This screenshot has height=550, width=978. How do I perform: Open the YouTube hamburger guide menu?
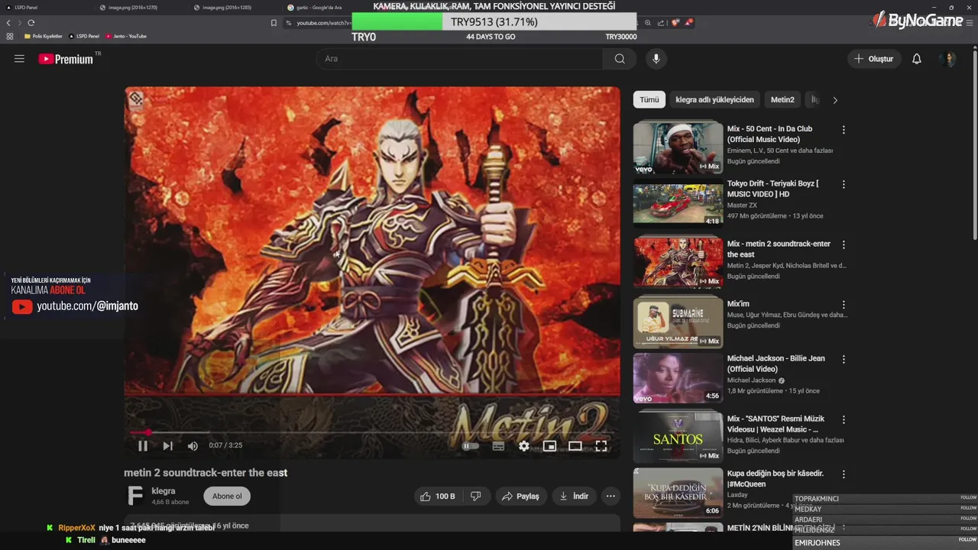pos(19,59)
